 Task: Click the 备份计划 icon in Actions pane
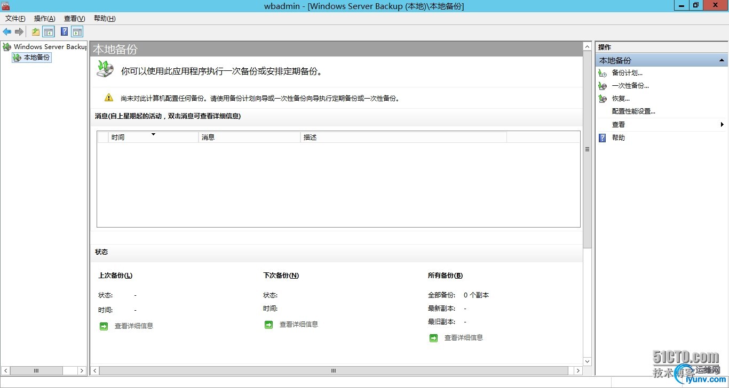pyautogui.click(x=603, y=73)
